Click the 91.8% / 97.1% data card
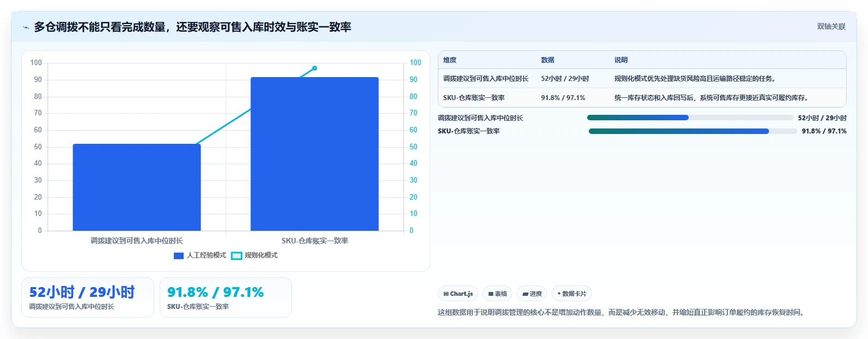868x339 pixels. pyautogui.click(x=226, y=297)
